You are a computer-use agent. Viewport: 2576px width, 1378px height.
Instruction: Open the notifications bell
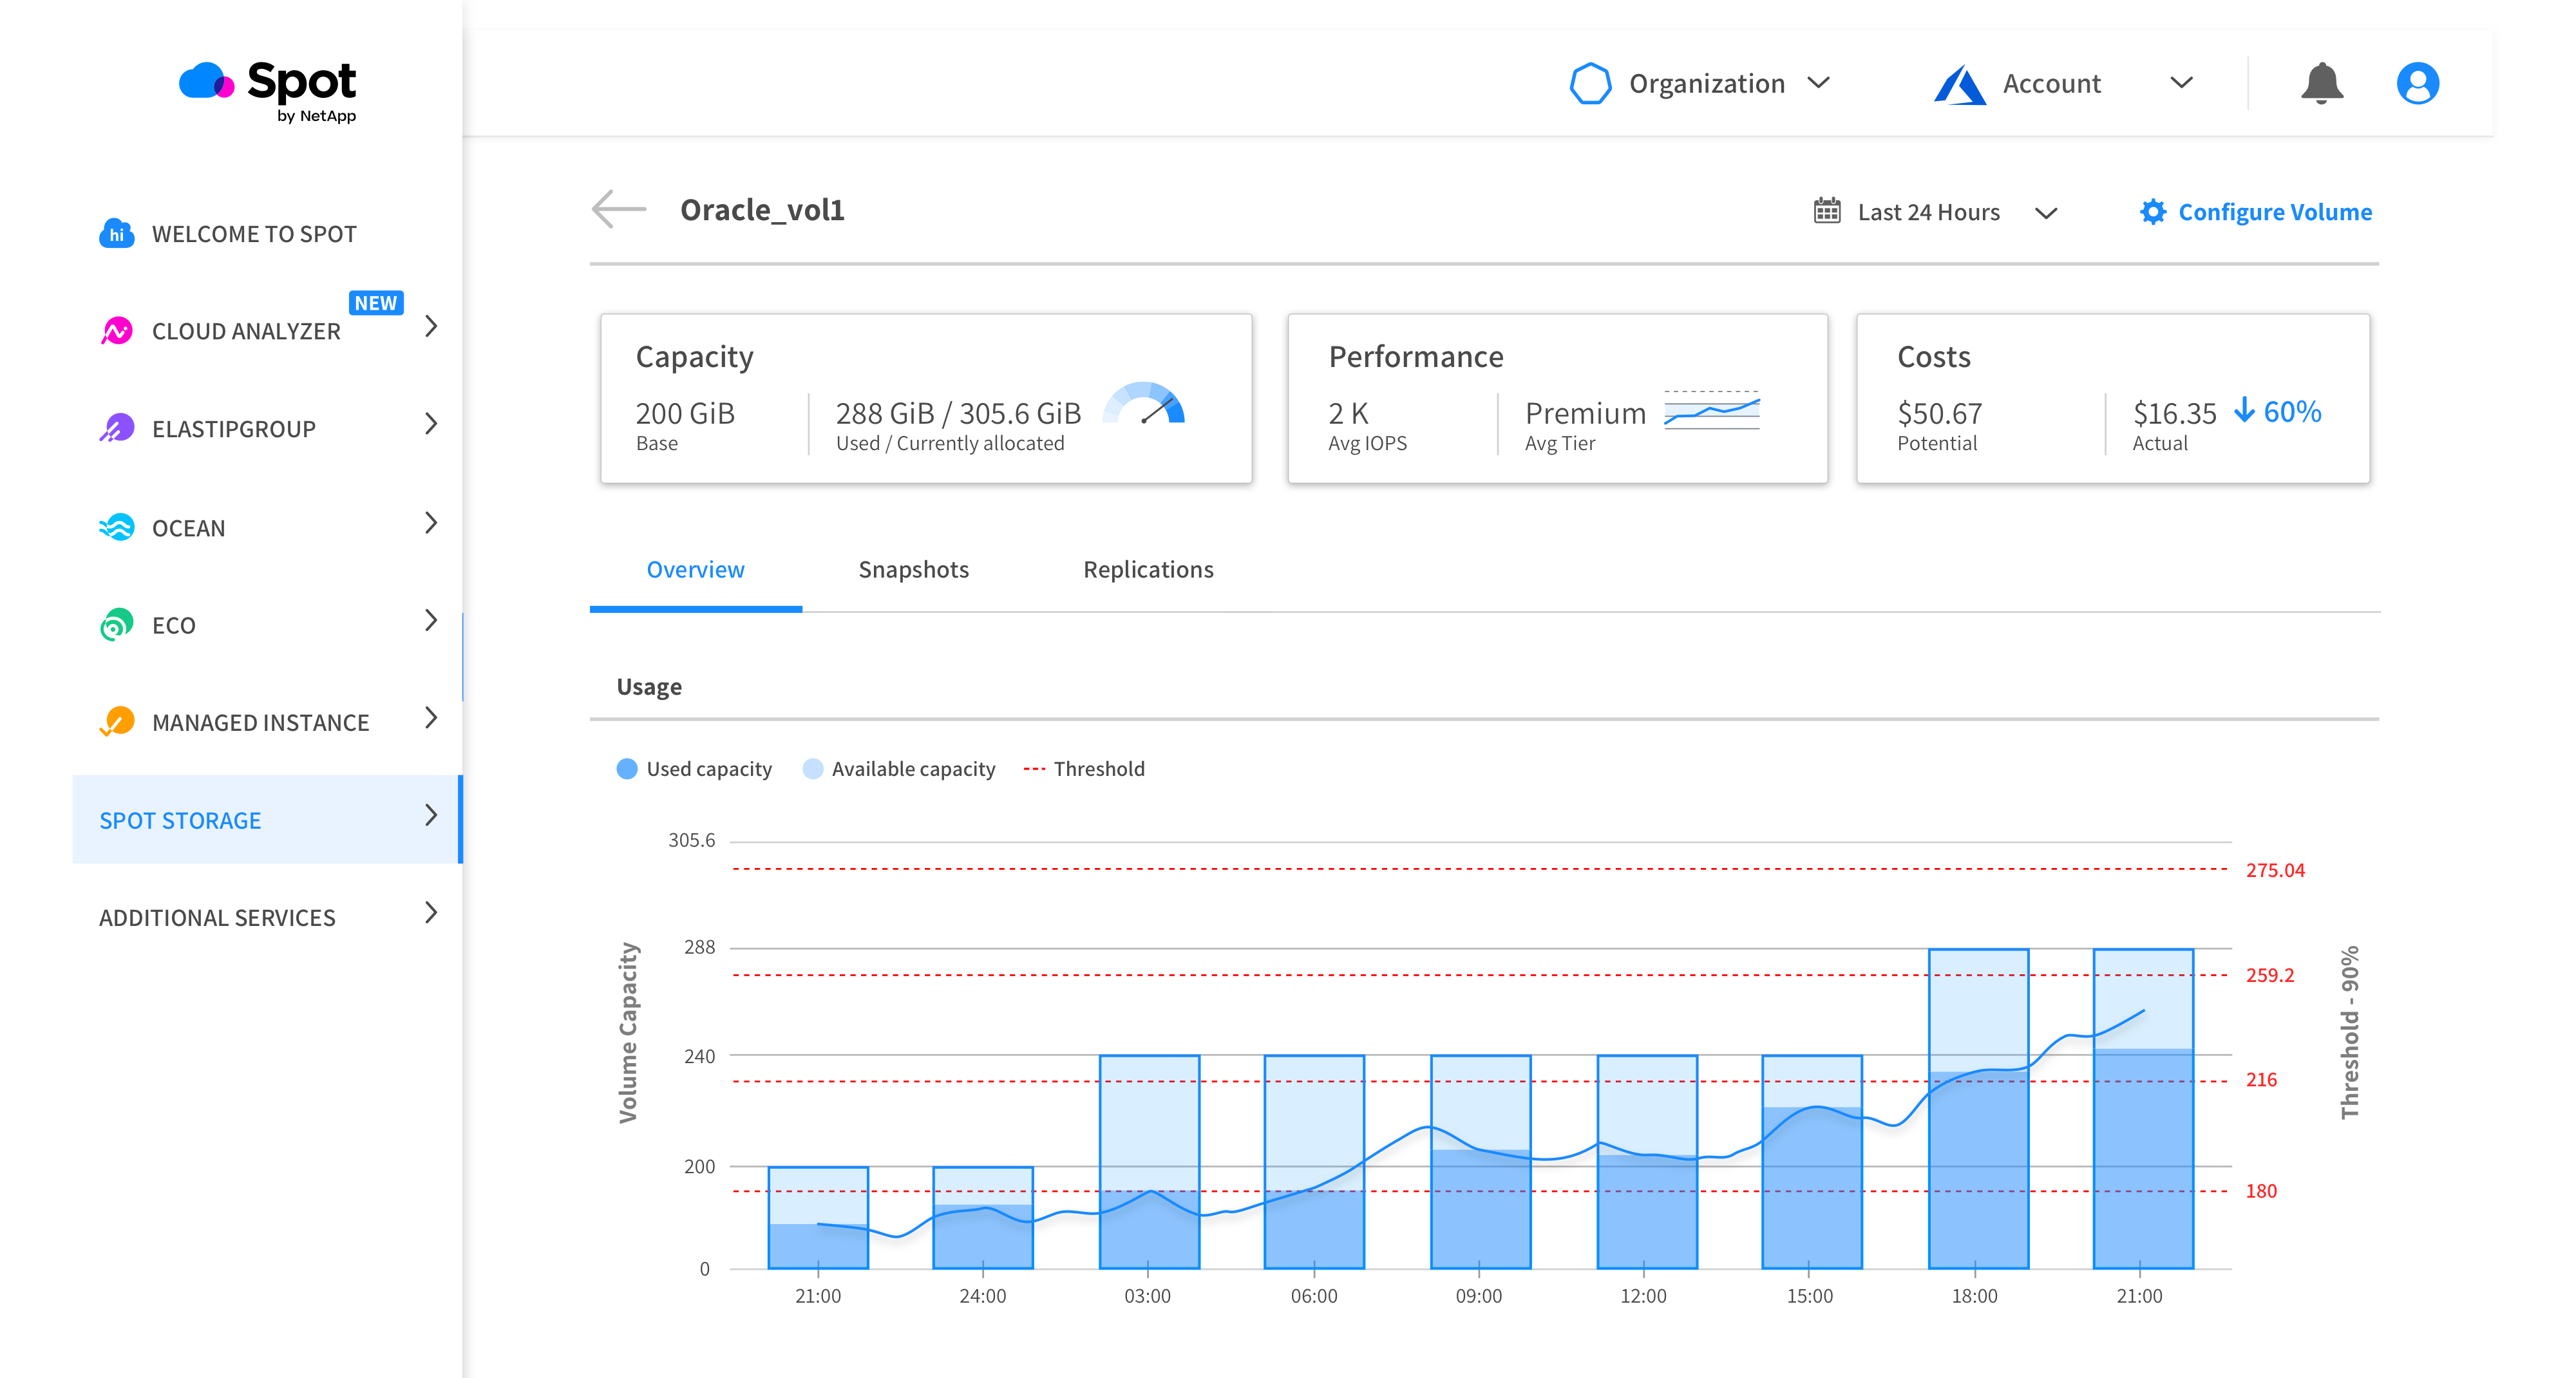coord(2321,83)
